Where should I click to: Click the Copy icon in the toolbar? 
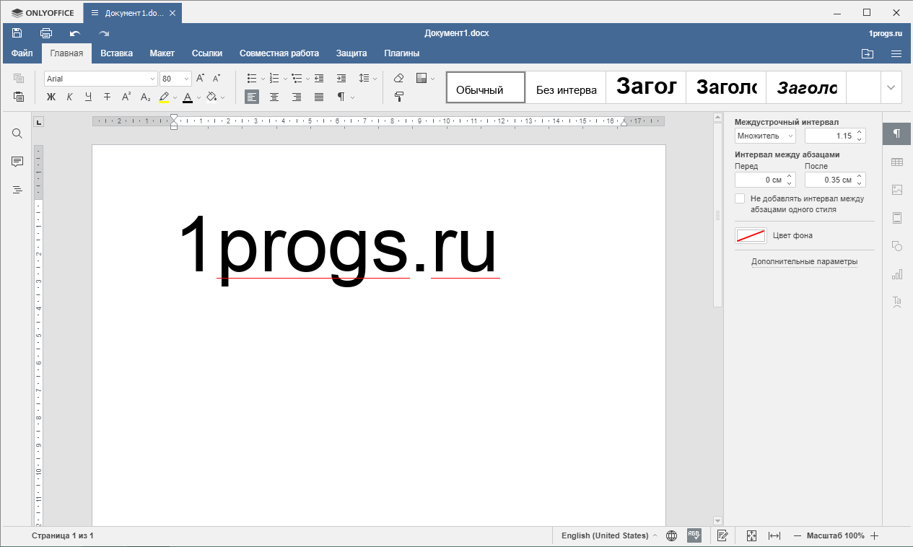[x=19, y=78]
